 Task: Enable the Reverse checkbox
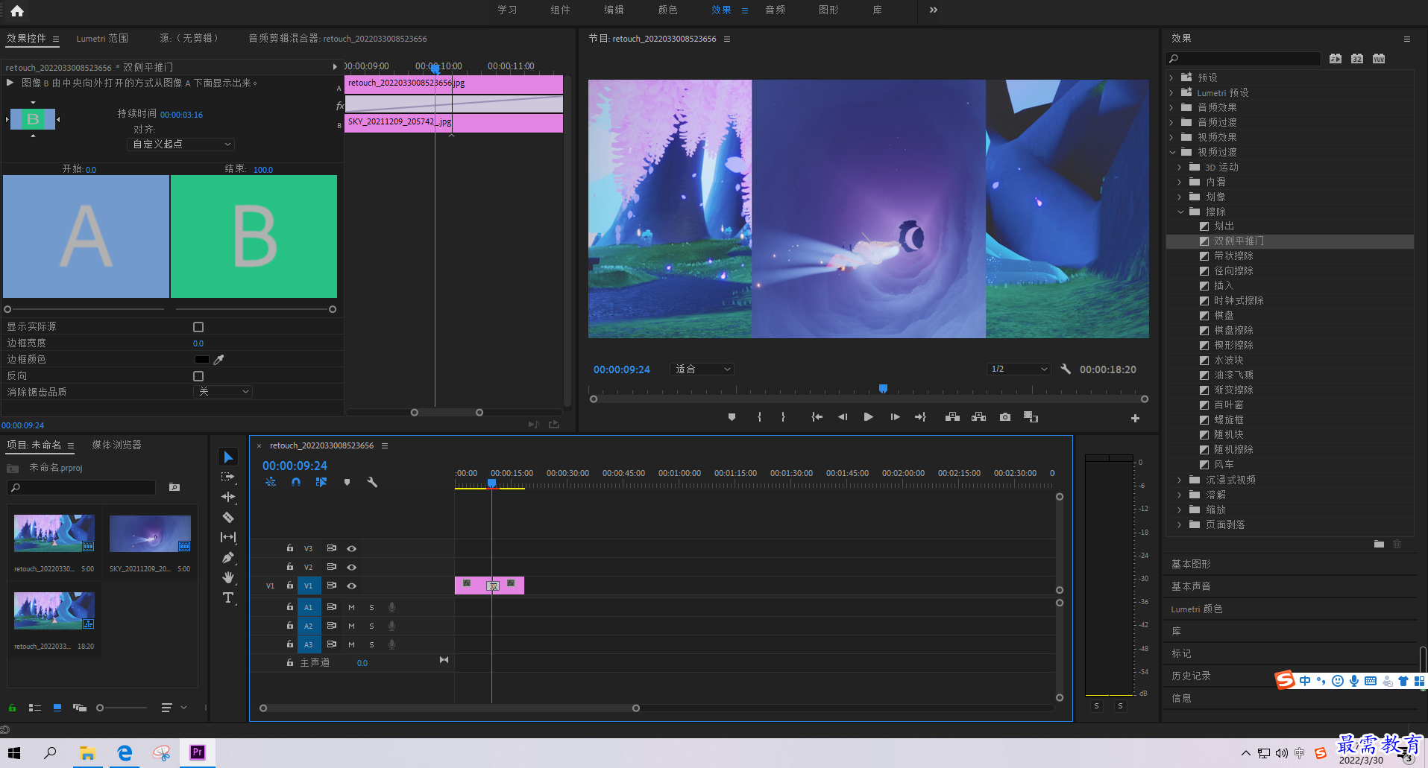click(198, 376)
